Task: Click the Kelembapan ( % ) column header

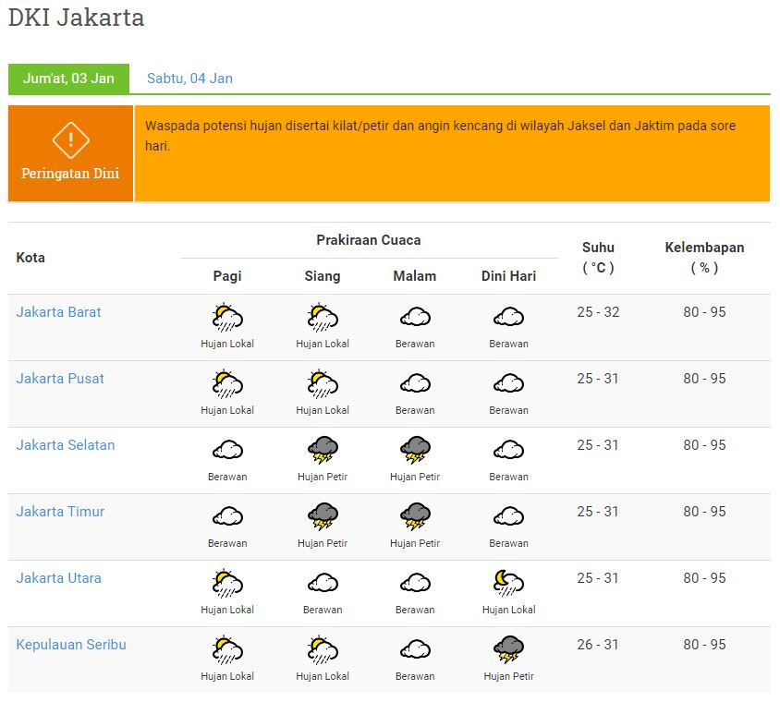Action: [704, 258]
